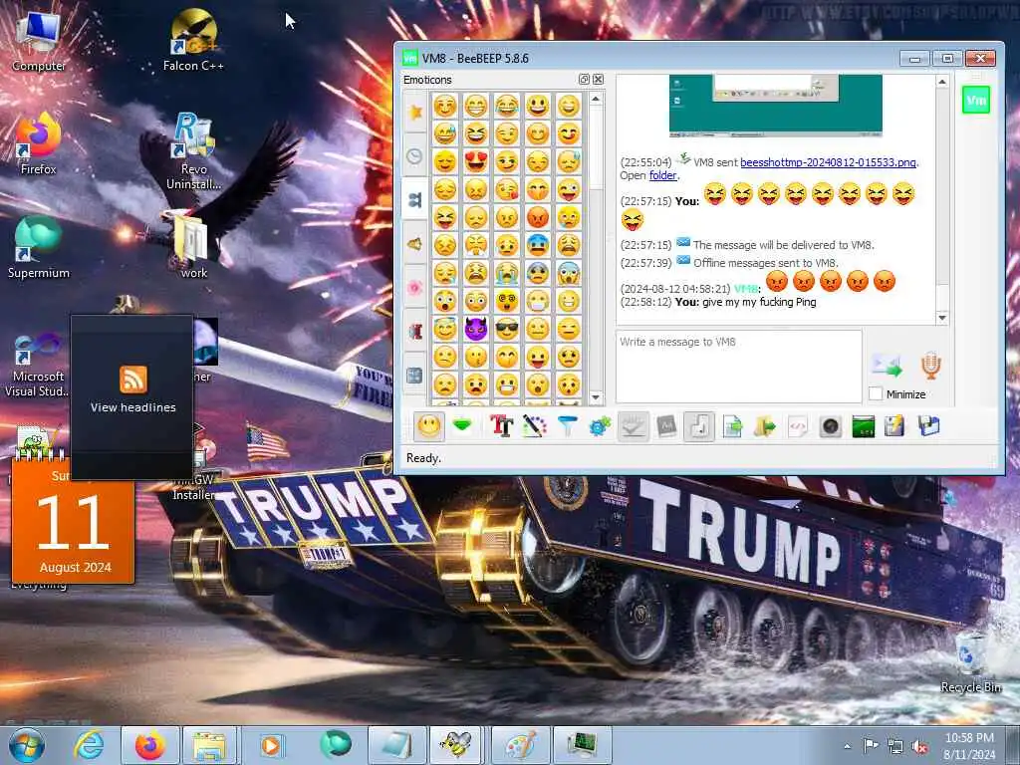Click the camera screenshot icon

(x=830, y=426)
